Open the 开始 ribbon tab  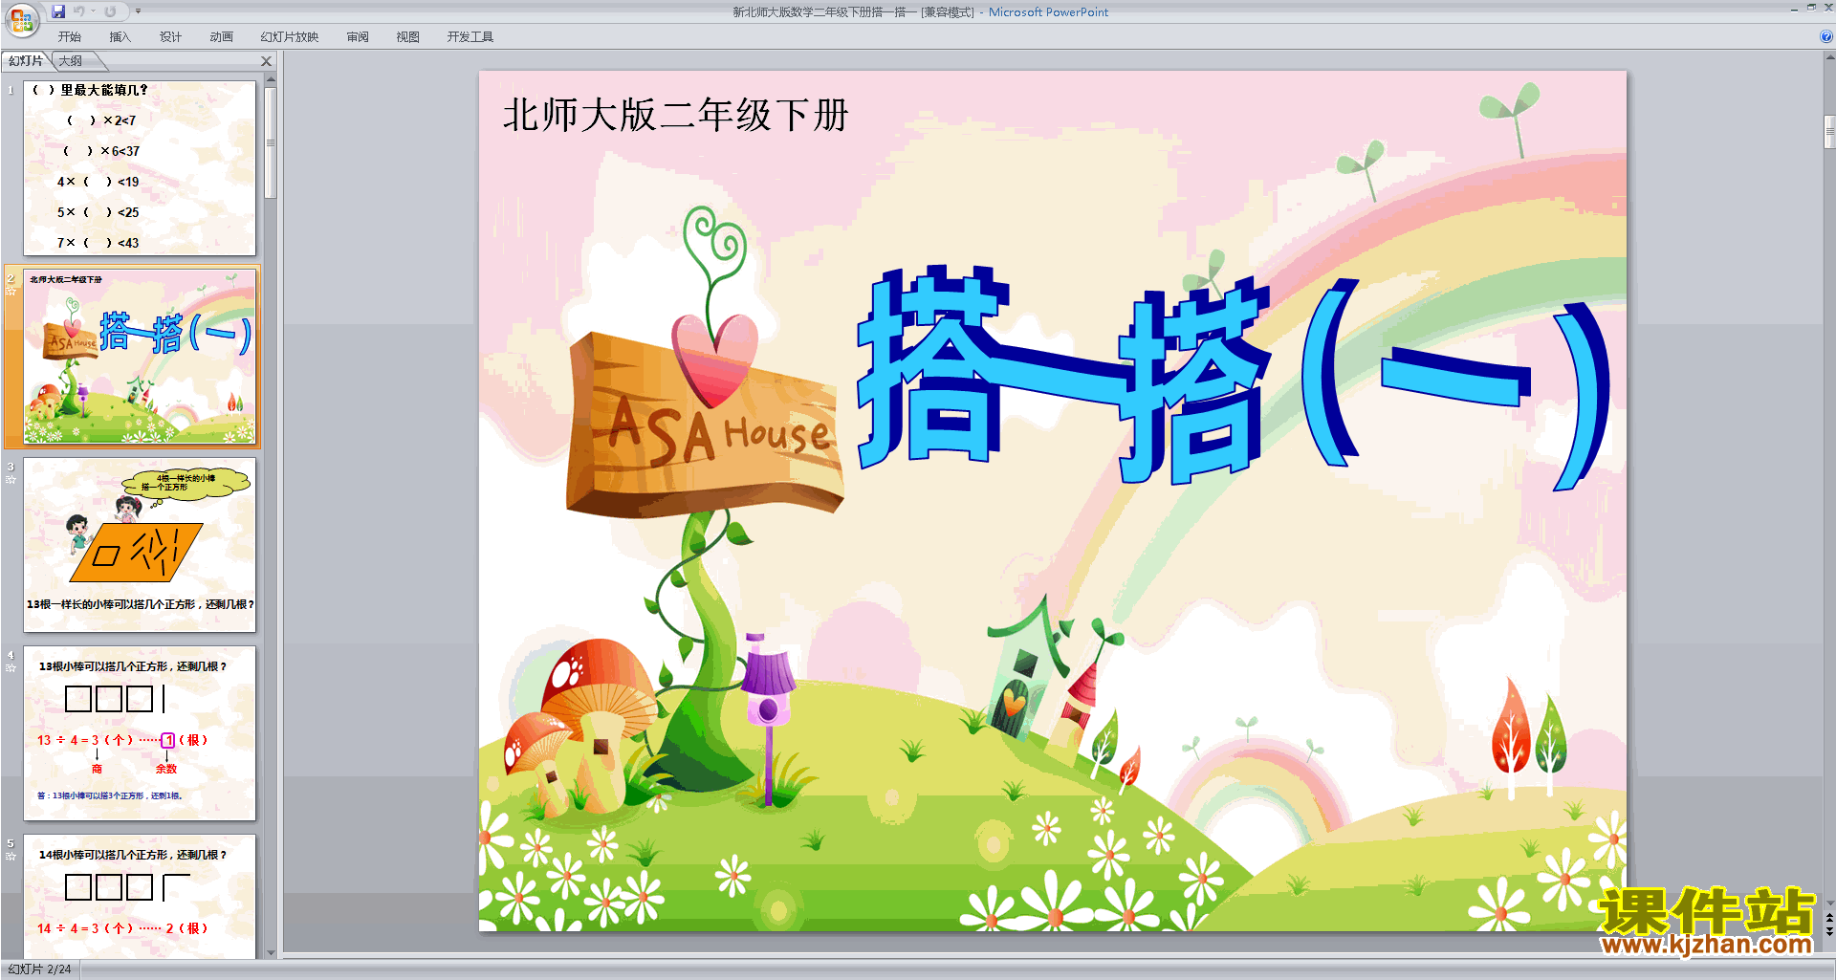tap(69, 37)
